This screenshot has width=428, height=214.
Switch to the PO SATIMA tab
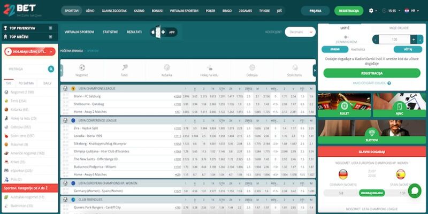tap(26, 83)
